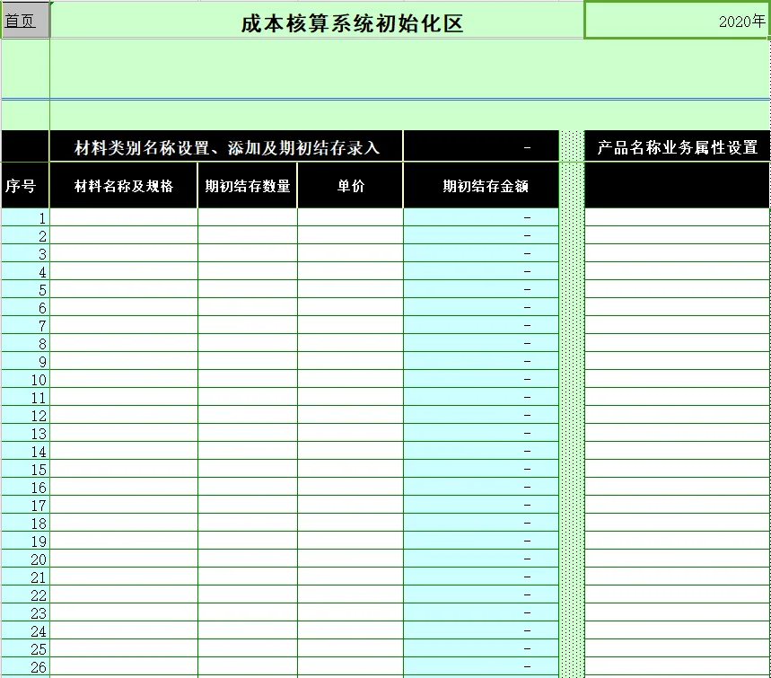The width and height of the screenshot is (771, 678).
Task: Click the material name cell in row 23
Action: point(124,612)
